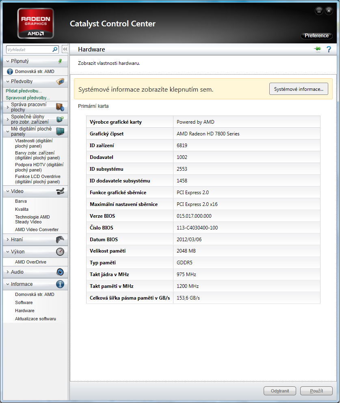
Task: Open Funkce LCD Overdrive (digitální plochý panel)
Action: click(x=38, y=179)
